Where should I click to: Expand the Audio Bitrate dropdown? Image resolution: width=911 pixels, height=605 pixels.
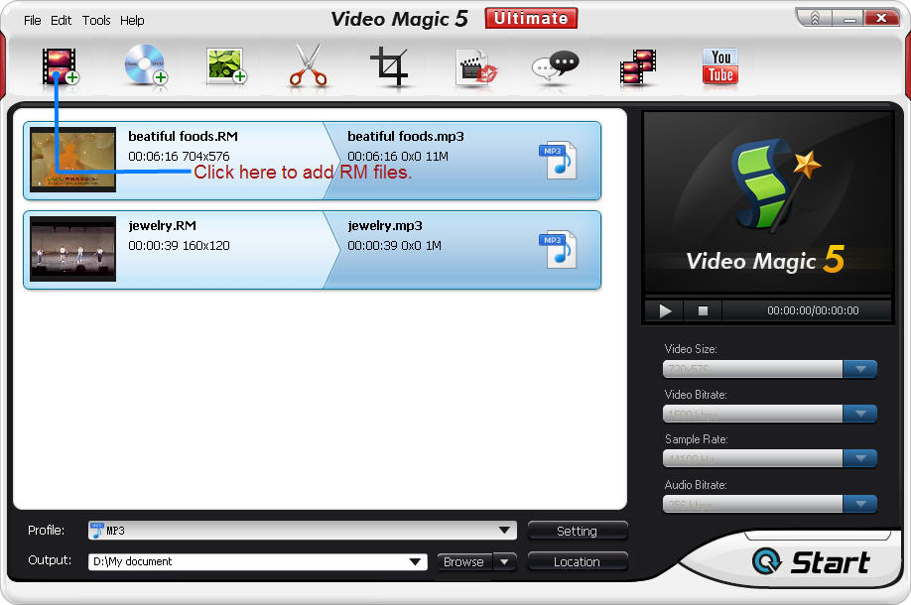tap(860, 504)
